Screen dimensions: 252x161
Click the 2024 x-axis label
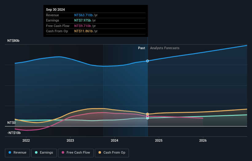(x=114, y=140)
